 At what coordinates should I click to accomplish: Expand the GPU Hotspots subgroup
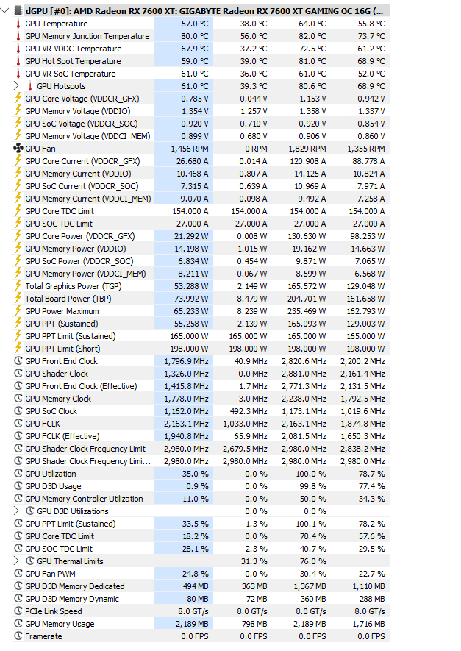[x=16, y=86]
